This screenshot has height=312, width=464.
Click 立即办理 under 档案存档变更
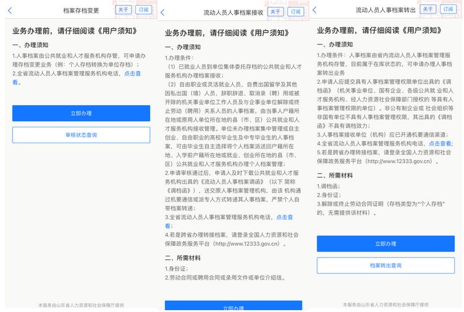point(81,113)
